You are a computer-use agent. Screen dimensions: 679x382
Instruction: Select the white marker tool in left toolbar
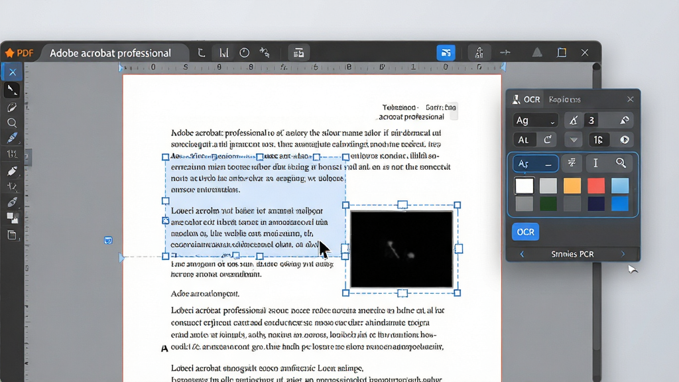(12, 171)
